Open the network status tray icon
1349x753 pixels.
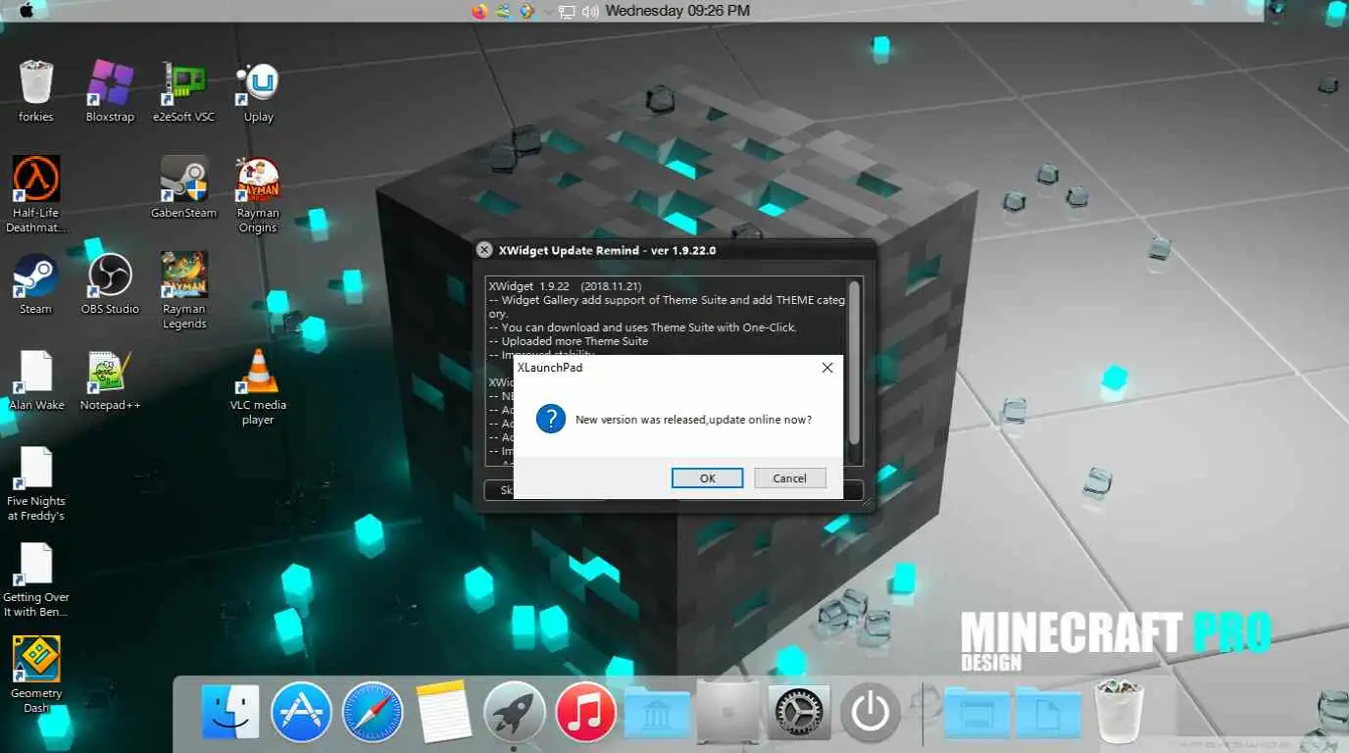(567, 12)
